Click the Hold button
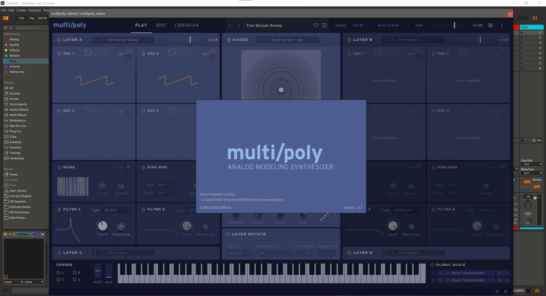The width and height of the screenshot is (546, 296). point(419,25)
